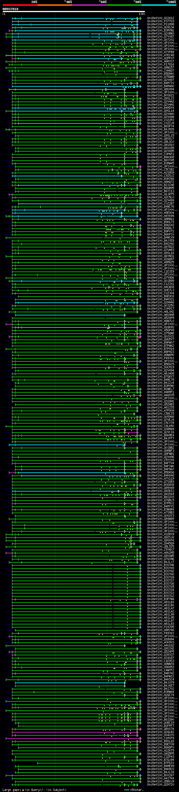Image resolution: width=179 pixels, height=792 pixels.
Task: Select the UniRef100_Q9SL14 label
Action: click(x=161, y=111)
